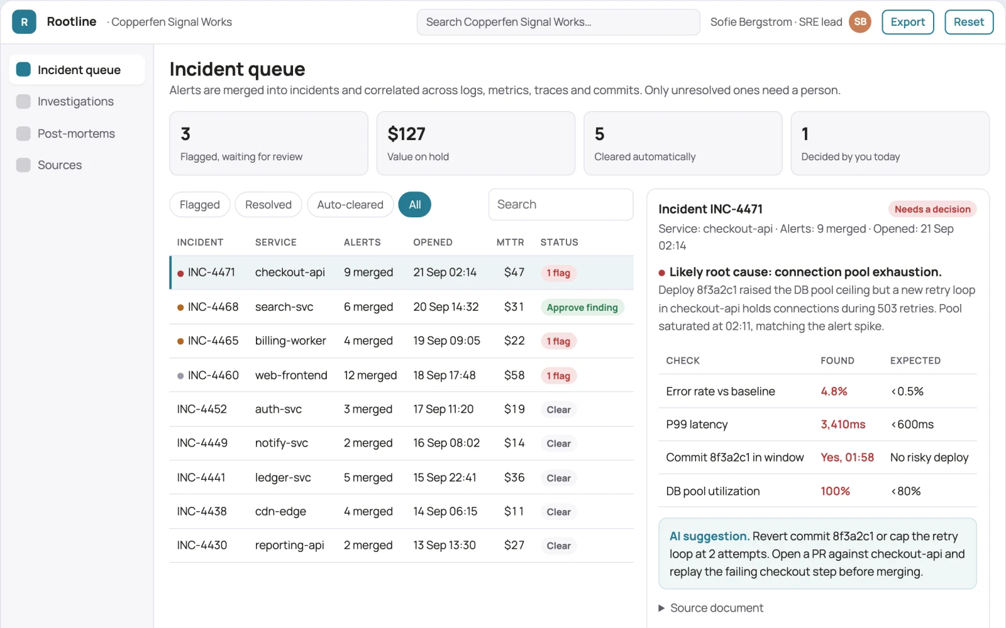Select the Flagged filter tab
The width and height of the screenshot is (1006, 628).
coord(200,205)
